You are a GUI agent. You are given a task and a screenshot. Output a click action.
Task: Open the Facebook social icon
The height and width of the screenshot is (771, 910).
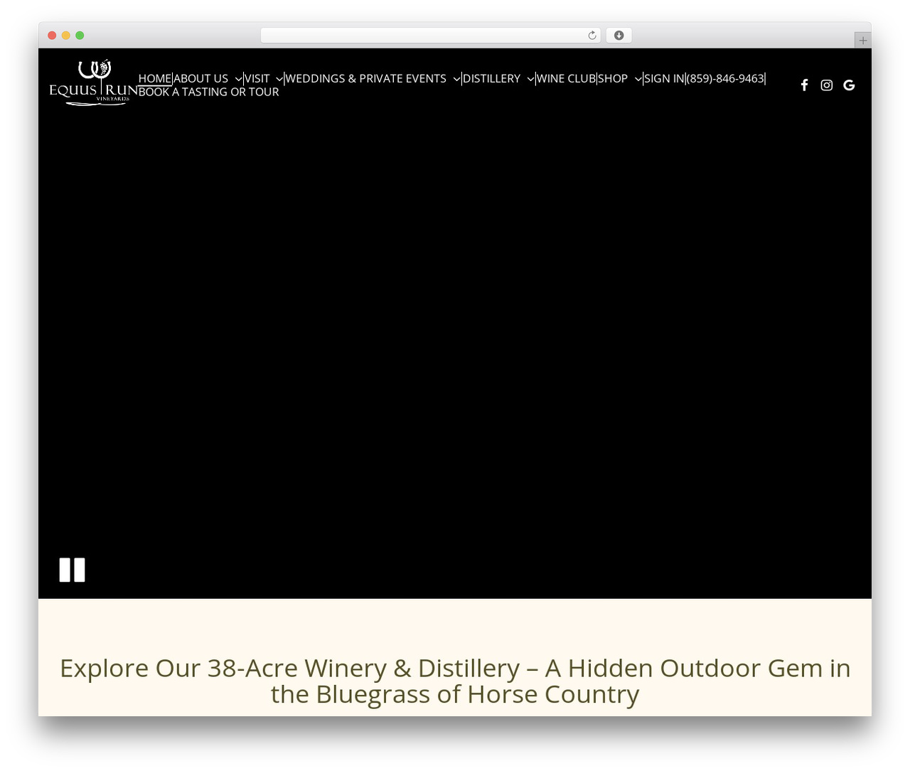click(804, 85)
